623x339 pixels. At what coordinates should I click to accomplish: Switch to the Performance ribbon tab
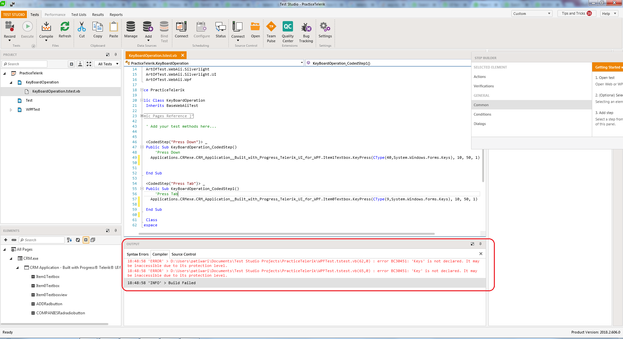coord(55,15)
